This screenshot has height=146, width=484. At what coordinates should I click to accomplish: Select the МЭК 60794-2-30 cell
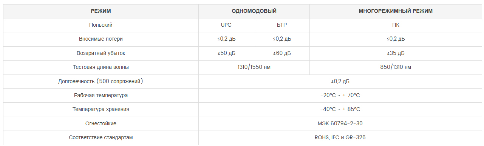pyautogui.click(x=340, y=123)
